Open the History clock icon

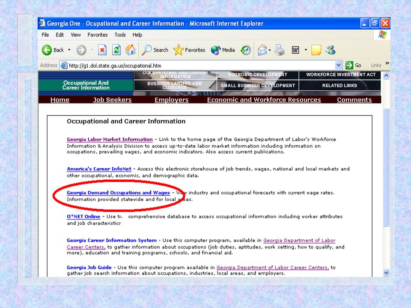coord(246,50)
